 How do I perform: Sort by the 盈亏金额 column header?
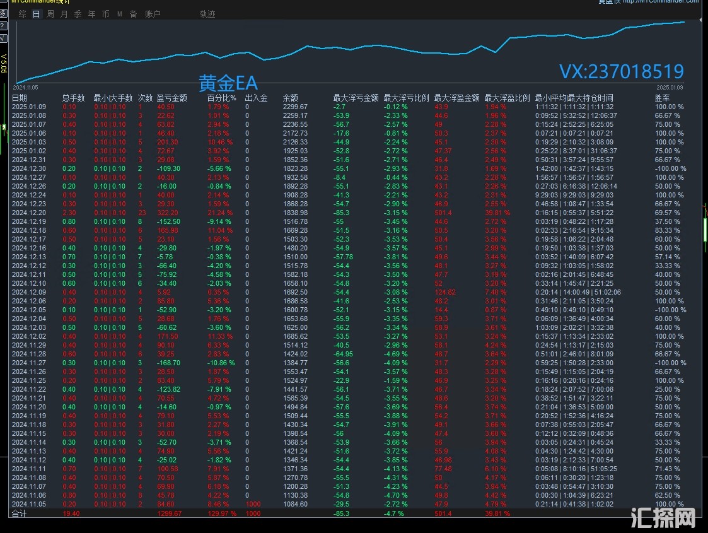[172, 98]
